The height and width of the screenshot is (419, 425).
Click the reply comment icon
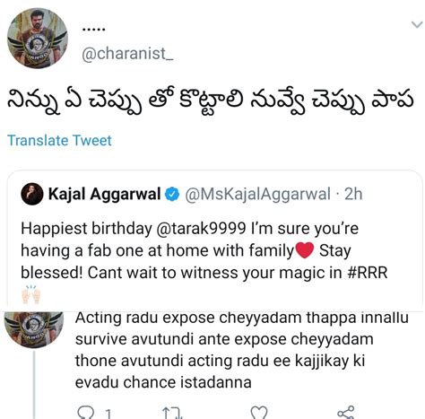84,413
